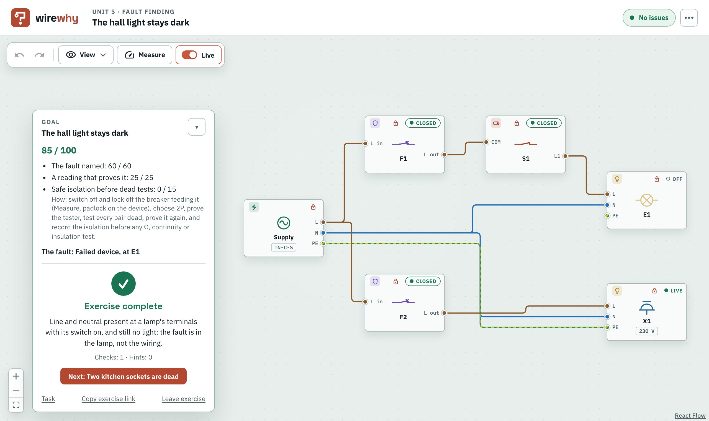
Task: Zoom out on the canvas
Action: click(x=16, y=390)
